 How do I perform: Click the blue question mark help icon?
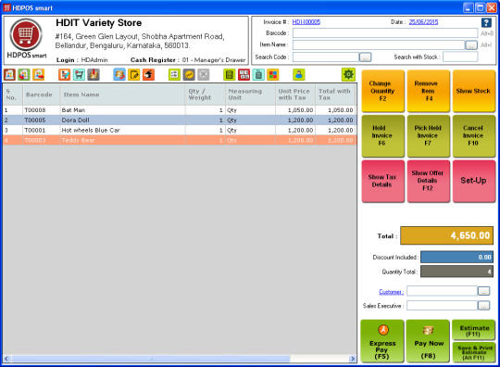[x=486, y=22]
